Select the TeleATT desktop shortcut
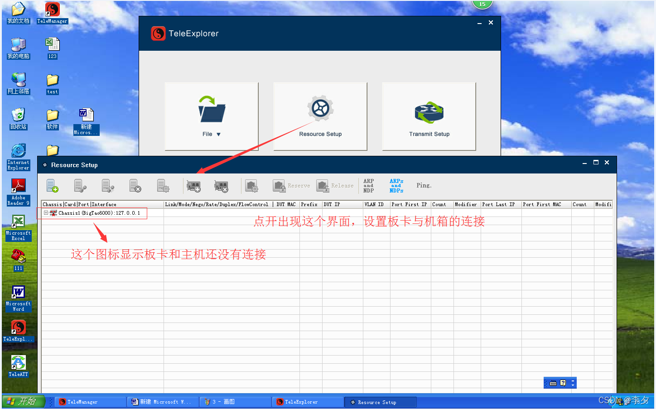656x409 pixels. 19,366
